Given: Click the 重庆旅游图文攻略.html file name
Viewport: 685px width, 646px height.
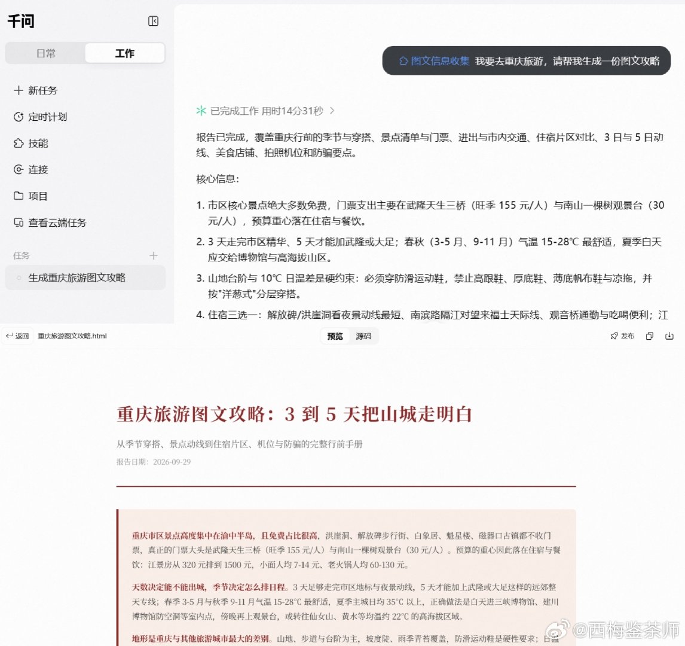Looking at the screenshot, I should [72, 336].
